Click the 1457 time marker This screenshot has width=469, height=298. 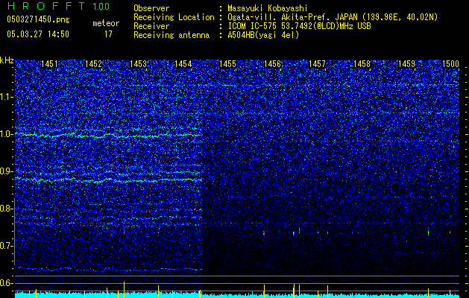(317, 64)
